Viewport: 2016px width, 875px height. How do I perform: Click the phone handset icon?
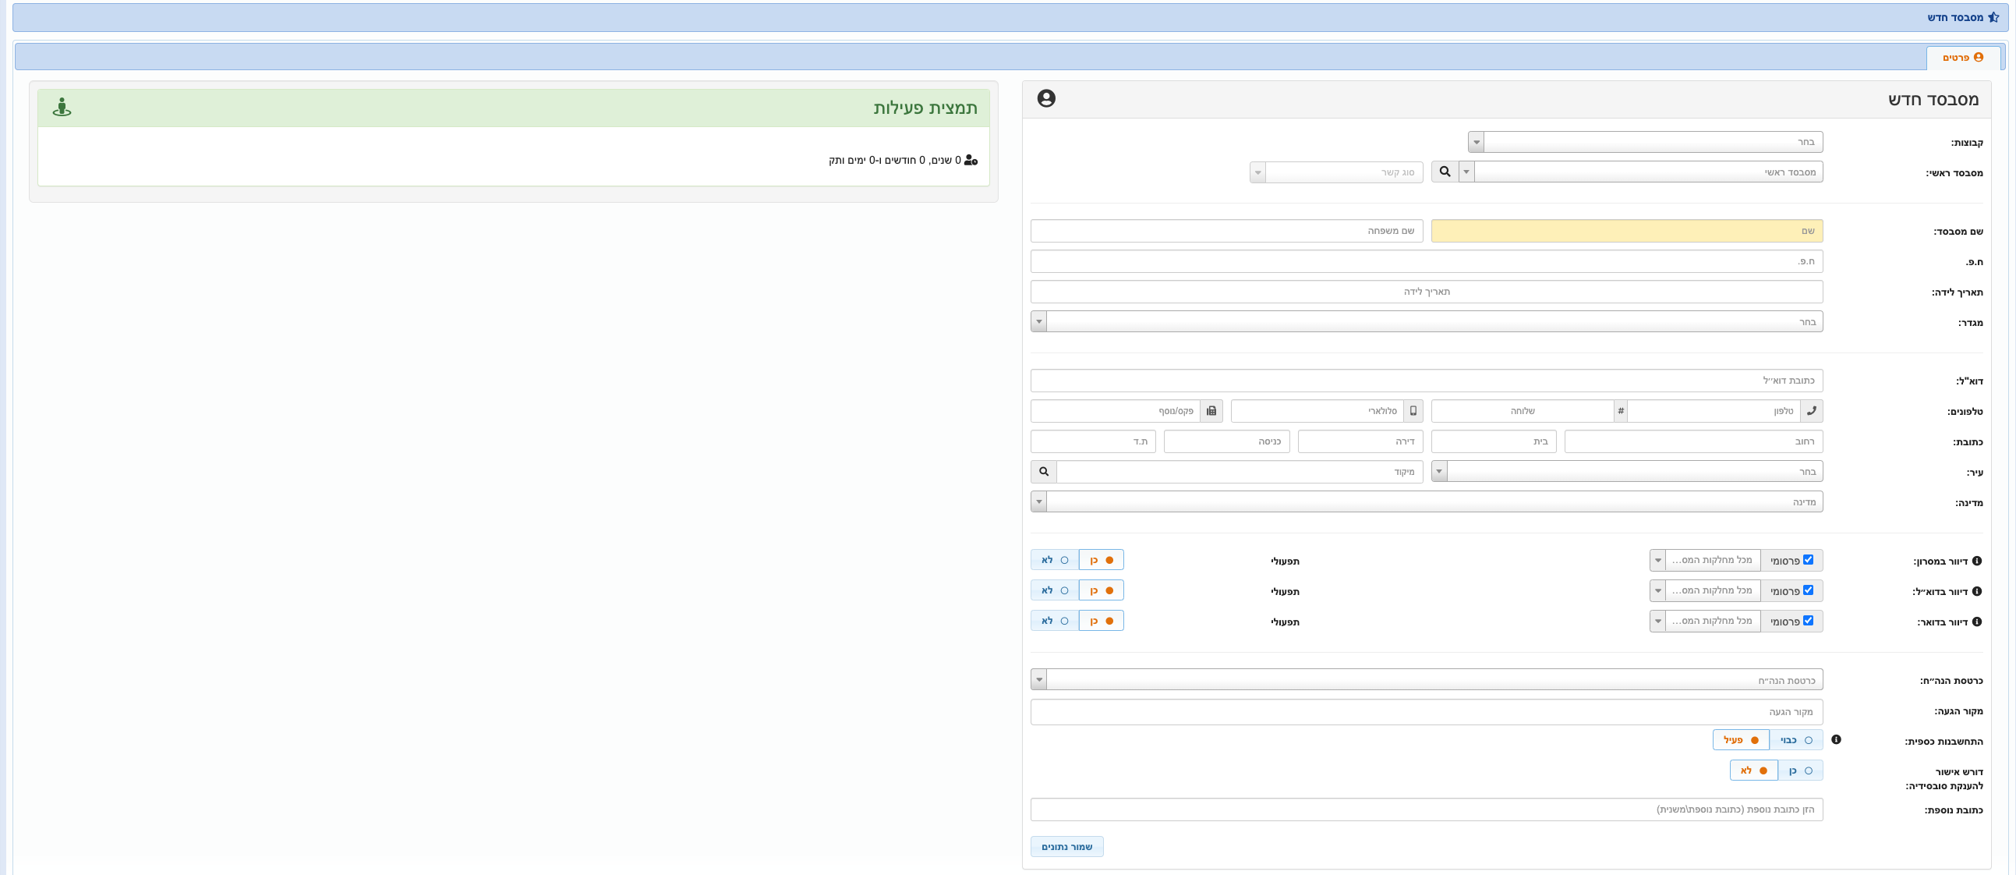(1811, 411)
